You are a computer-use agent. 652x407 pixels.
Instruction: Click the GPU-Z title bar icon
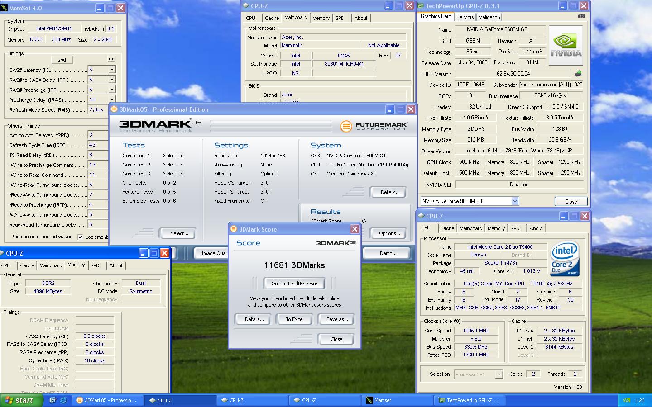pos(421,6)
